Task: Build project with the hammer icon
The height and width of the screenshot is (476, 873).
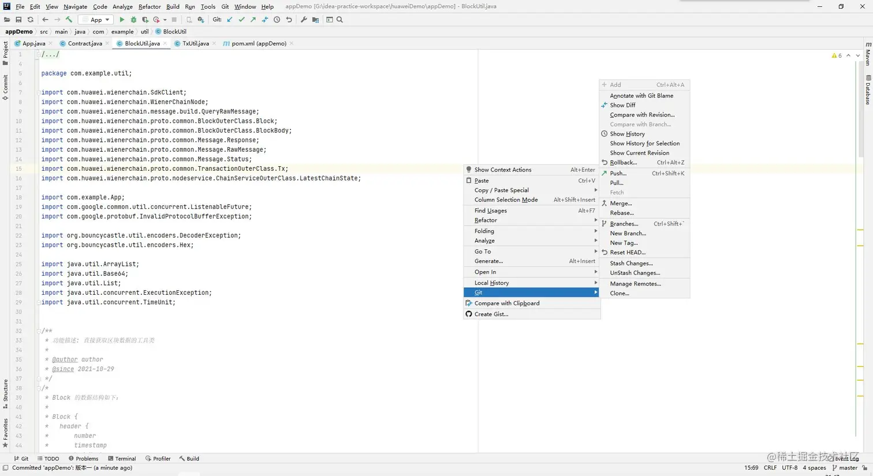Action: (69, 20)
